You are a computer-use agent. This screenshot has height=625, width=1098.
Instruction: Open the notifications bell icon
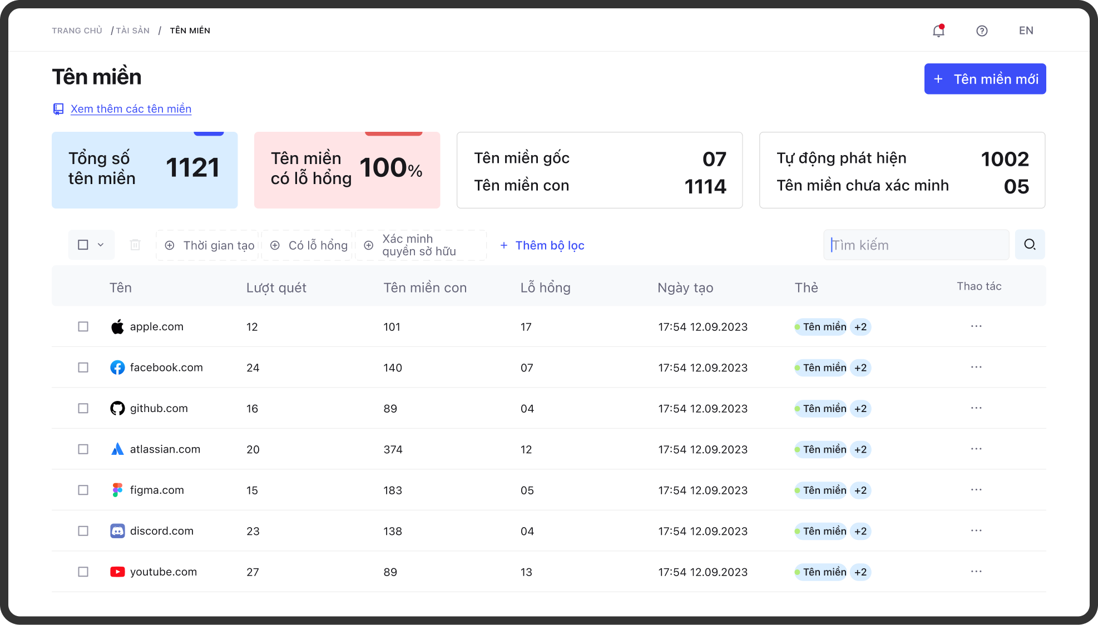(x=938, y=31)
